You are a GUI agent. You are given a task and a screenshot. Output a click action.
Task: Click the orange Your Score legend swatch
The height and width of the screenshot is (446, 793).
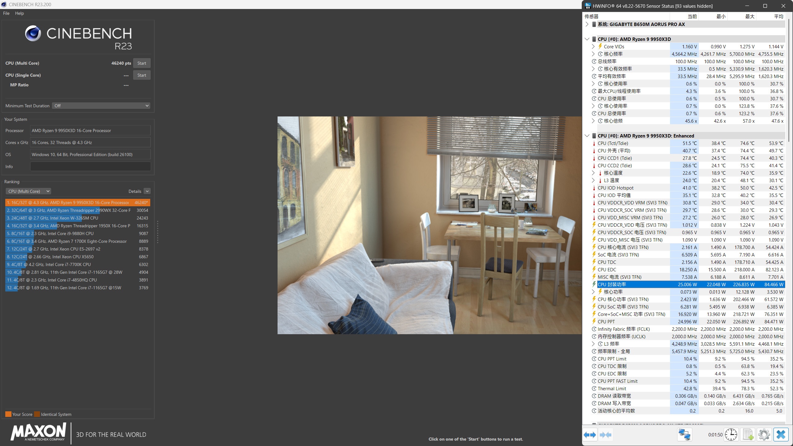click(8, 414)
